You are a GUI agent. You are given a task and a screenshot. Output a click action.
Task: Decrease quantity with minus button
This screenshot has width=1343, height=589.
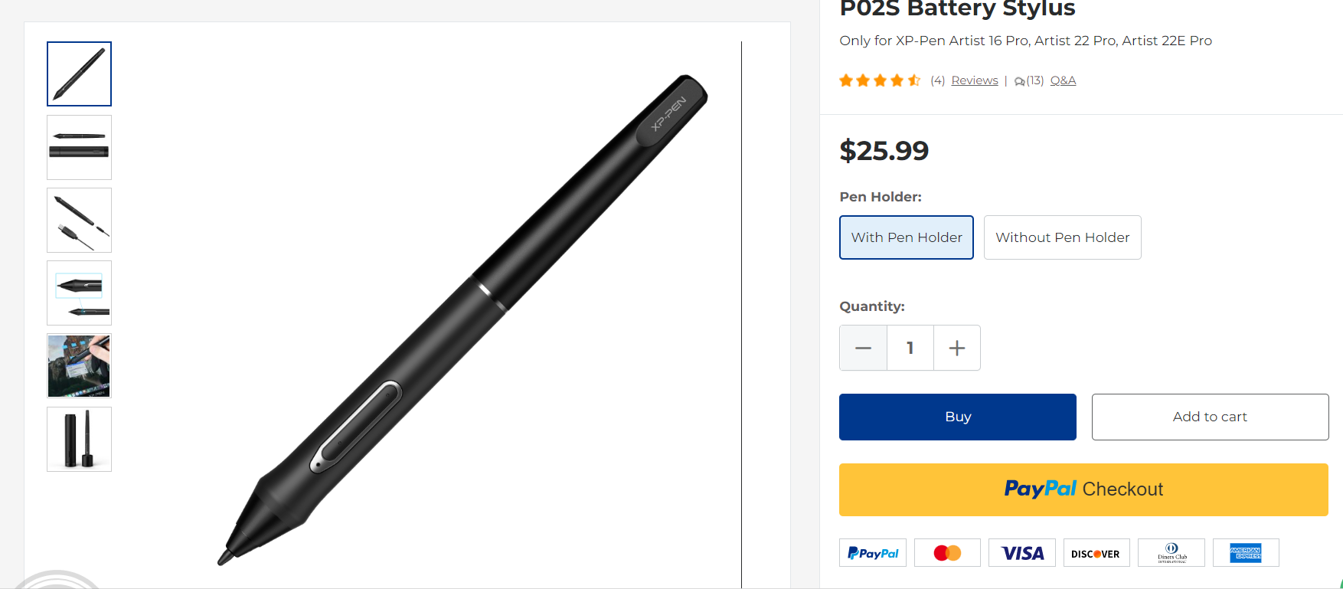coord(863,348)
